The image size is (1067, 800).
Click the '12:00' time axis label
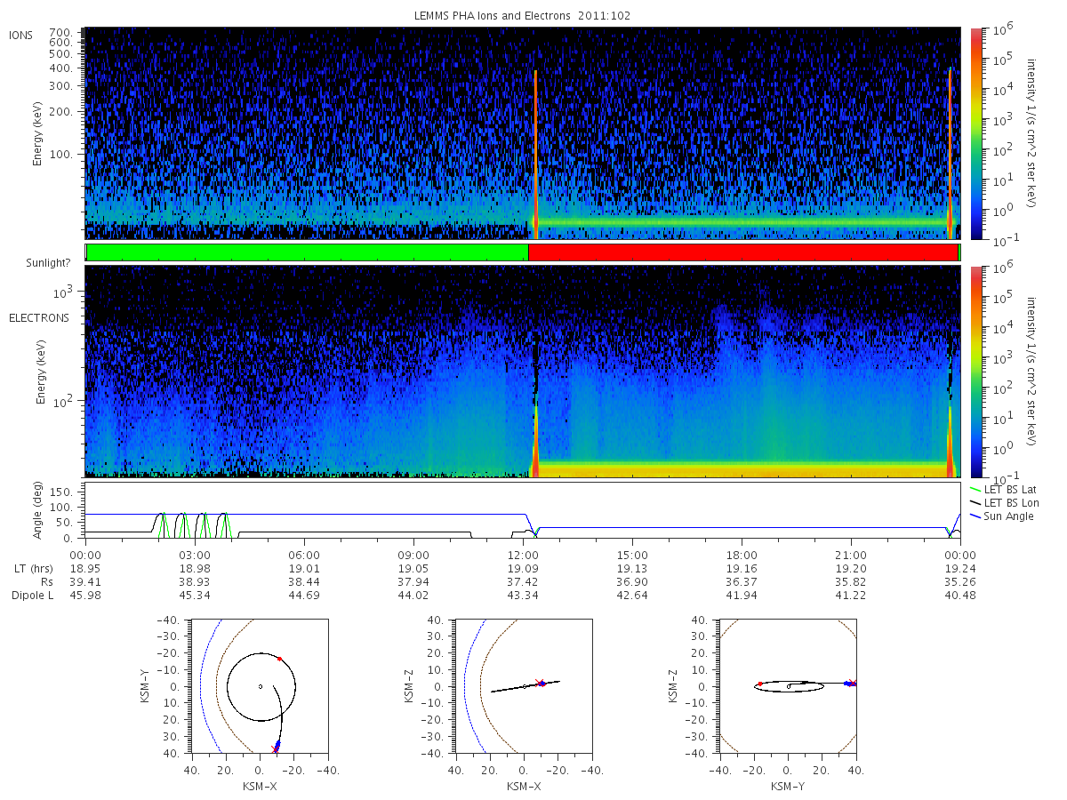pos(523,554)
